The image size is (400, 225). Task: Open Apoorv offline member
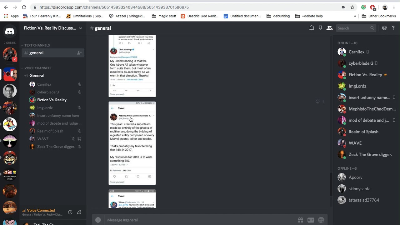[x=367, y=177]
